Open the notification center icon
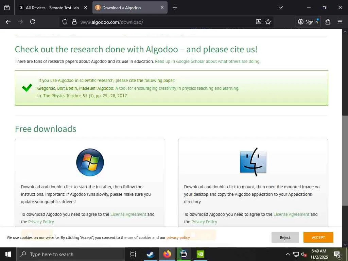This screenshot has width=348, height=261. coord(337,254)
